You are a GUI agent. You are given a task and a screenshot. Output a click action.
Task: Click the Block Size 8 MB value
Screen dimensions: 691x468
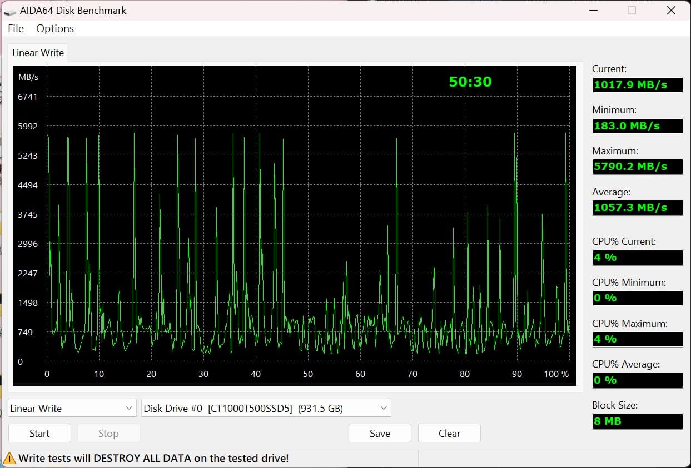(x=638, y=421)
